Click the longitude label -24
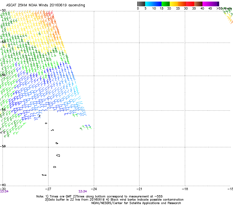Screen dimensions: 233x205 [94, 189]
